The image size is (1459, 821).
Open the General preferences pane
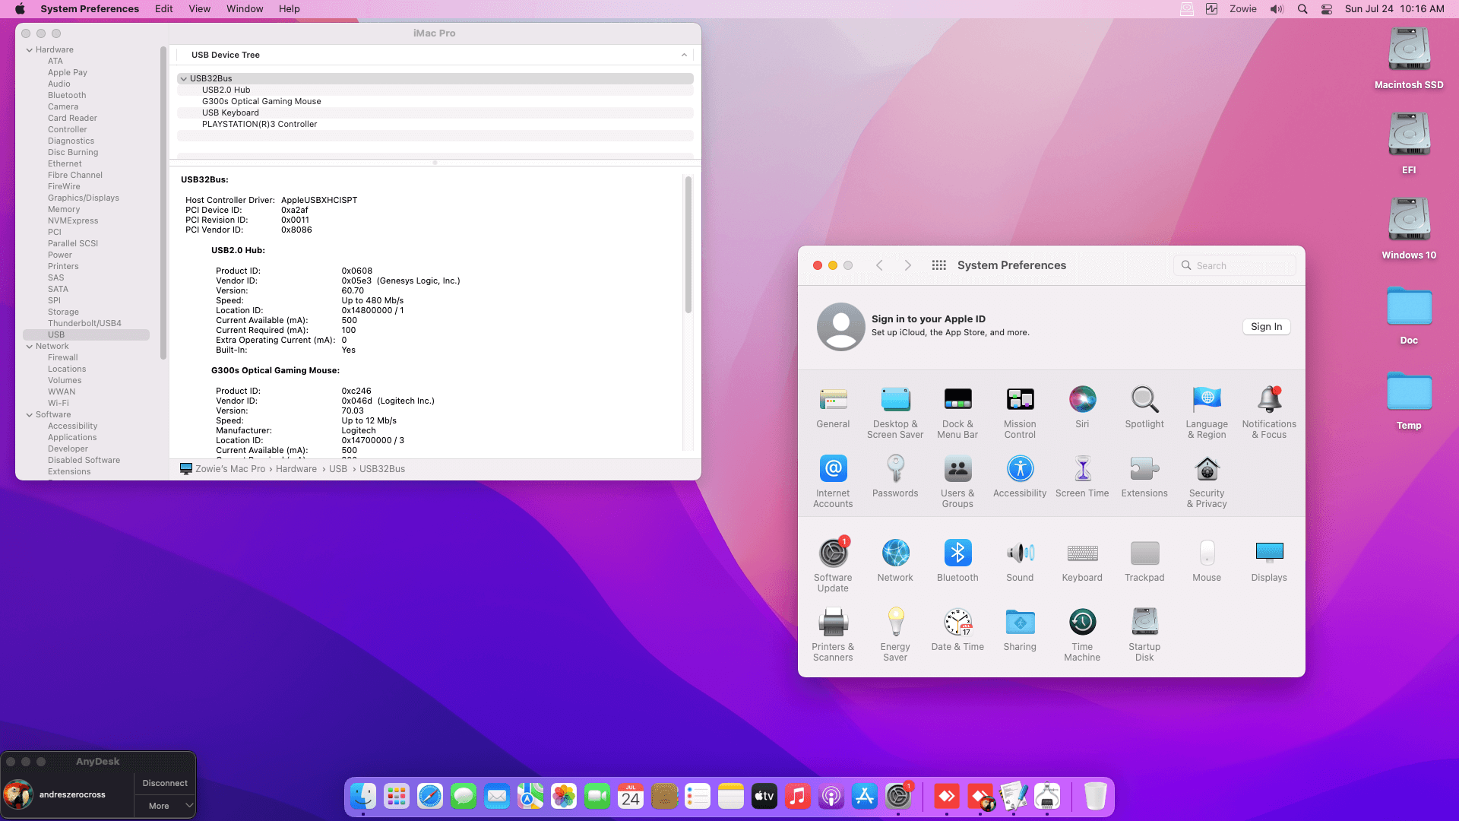(833, 407)
